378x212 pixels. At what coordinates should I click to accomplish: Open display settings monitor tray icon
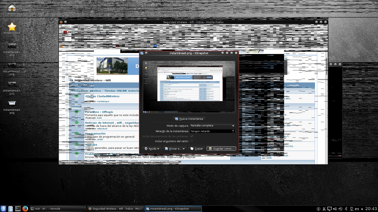pyautogui.click(x=329, y=209)
